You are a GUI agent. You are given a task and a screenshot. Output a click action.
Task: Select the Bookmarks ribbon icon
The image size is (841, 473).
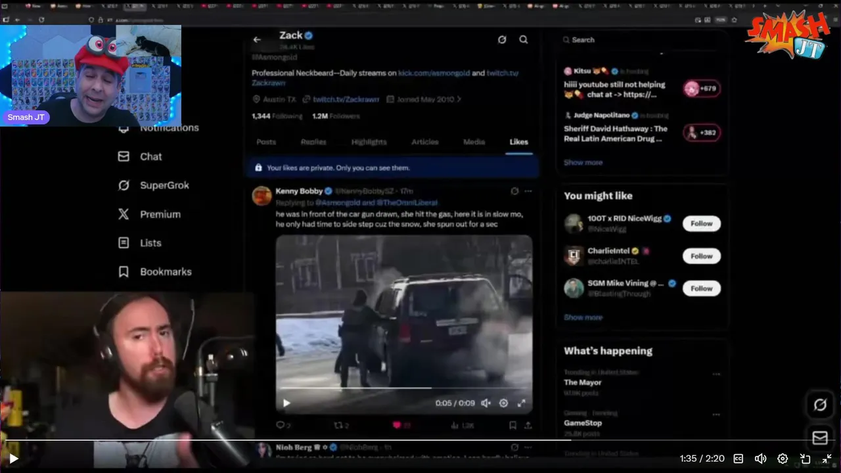[x=124, y=271]
